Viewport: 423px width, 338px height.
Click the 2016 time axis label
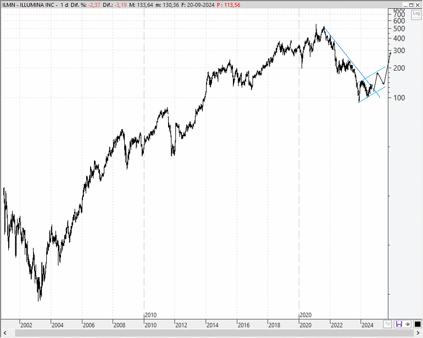tap(243, 325)
